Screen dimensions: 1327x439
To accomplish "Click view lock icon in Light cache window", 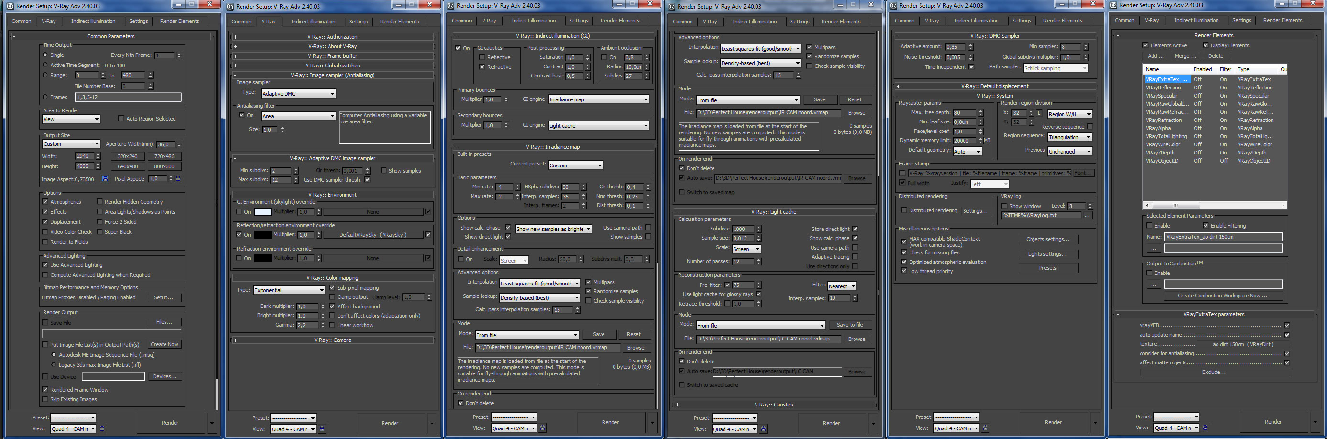I will click(763, 428).
